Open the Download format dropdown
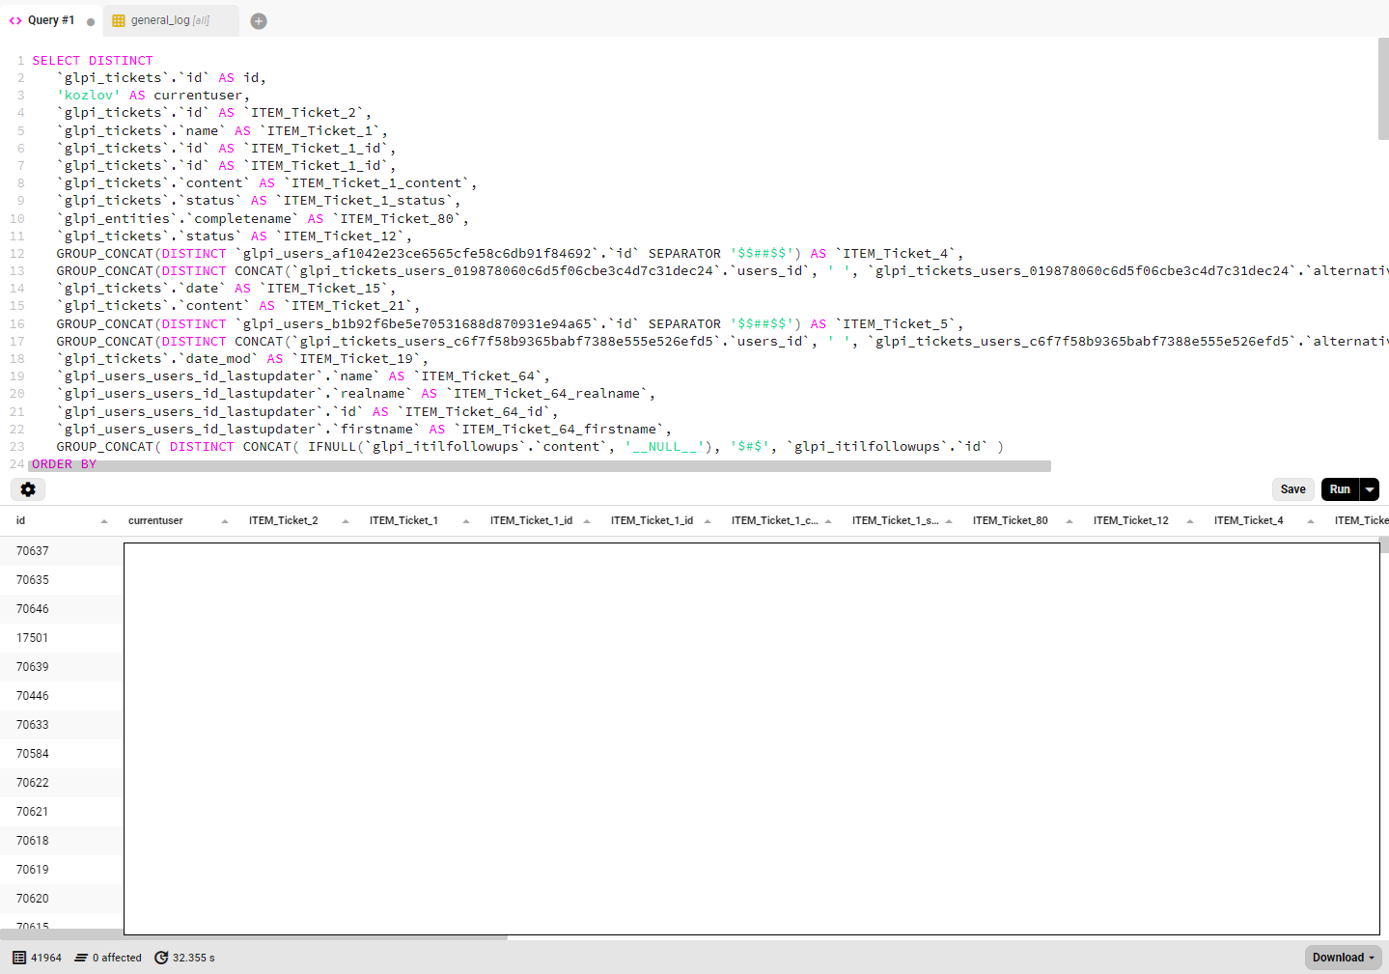Viewport: 1389px width, 974px height. (x=1372, y=958)
